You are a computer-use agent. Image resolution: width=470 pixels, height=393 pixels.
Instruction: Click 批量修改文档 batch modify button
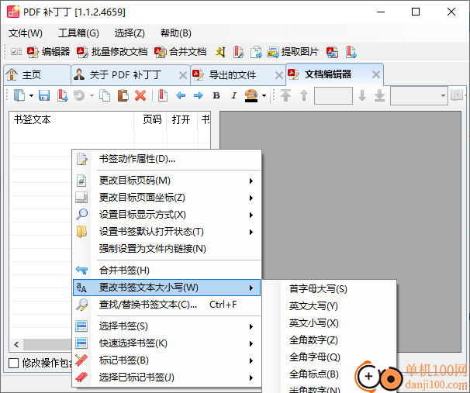pos(112,52)
